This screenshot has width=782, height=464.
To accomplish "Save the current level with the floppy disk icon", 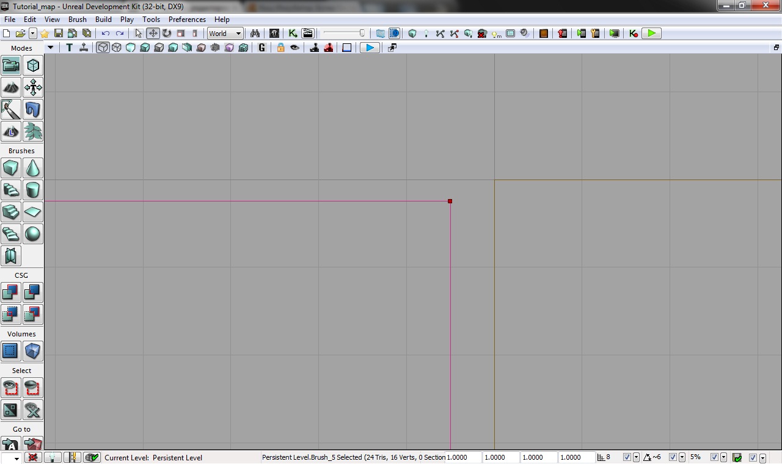I will pyautogui.click(x=59, y=34).
